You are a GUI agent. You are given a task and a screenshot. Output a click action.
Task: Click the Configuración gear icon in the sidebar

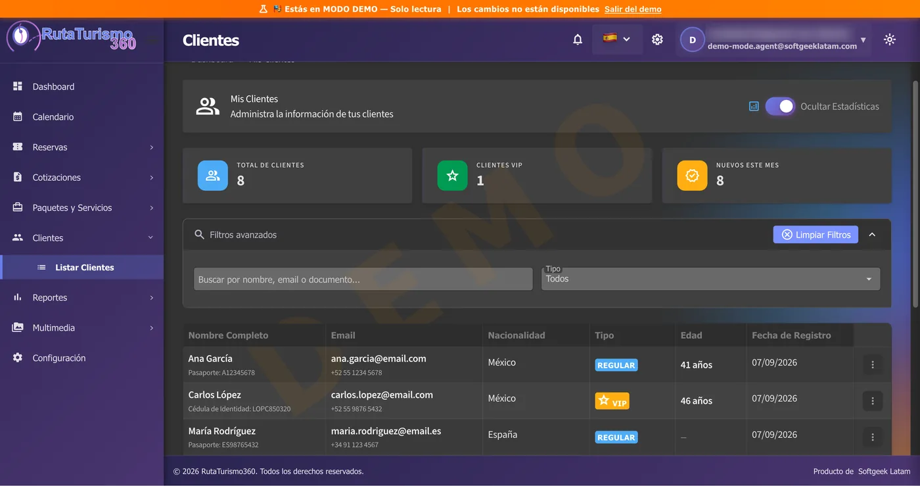(18, 358)
